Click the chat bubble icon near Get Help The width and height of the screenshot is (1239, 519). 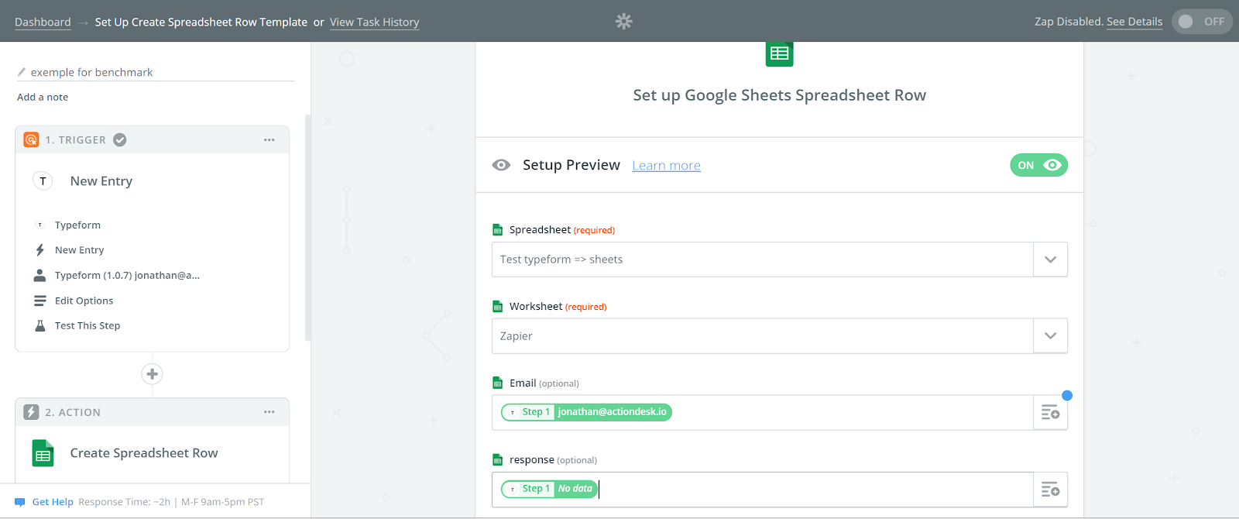20,502
